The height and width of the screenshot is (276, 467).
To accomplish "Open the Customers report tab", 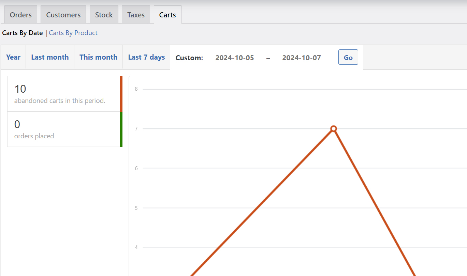I will [x=63, y=14].
